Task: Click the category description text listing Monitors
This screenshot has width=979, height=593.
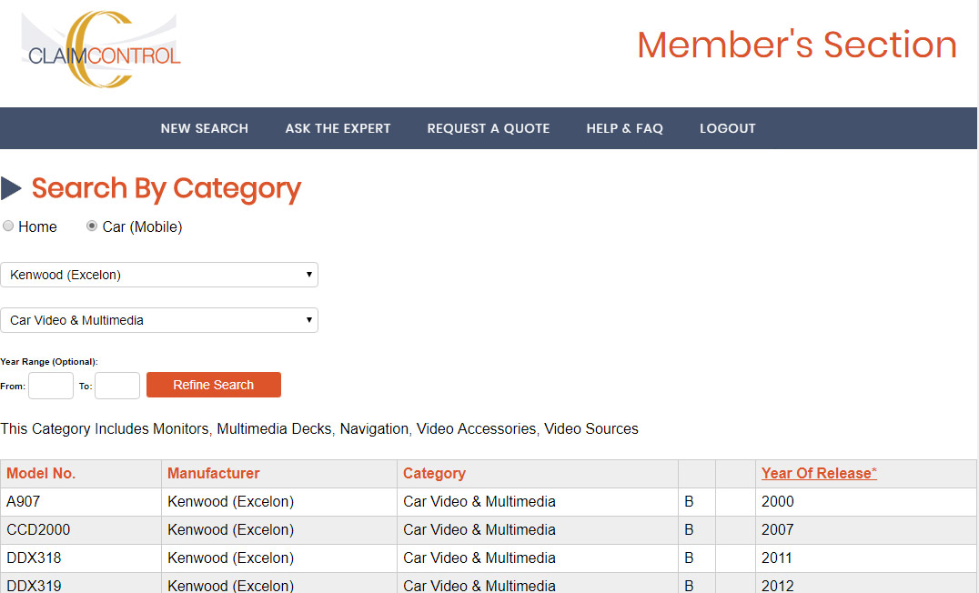Action: [x=319, y=428]
